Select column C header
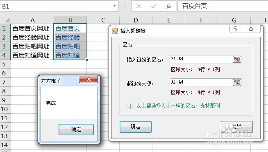Viewport: 268px width, 152px height. (x=103, y=20)
